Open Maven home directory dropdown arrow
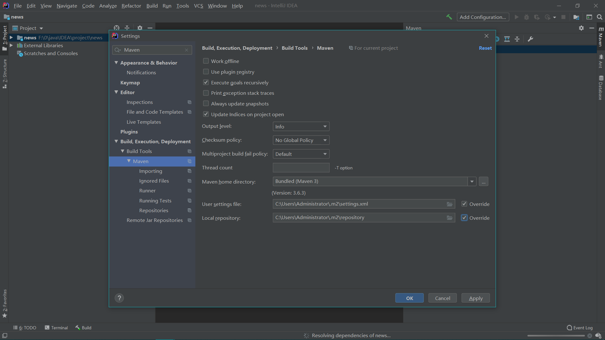Image resolution: width=605 pixels, height=340 pixels. (x=472, y=182)
